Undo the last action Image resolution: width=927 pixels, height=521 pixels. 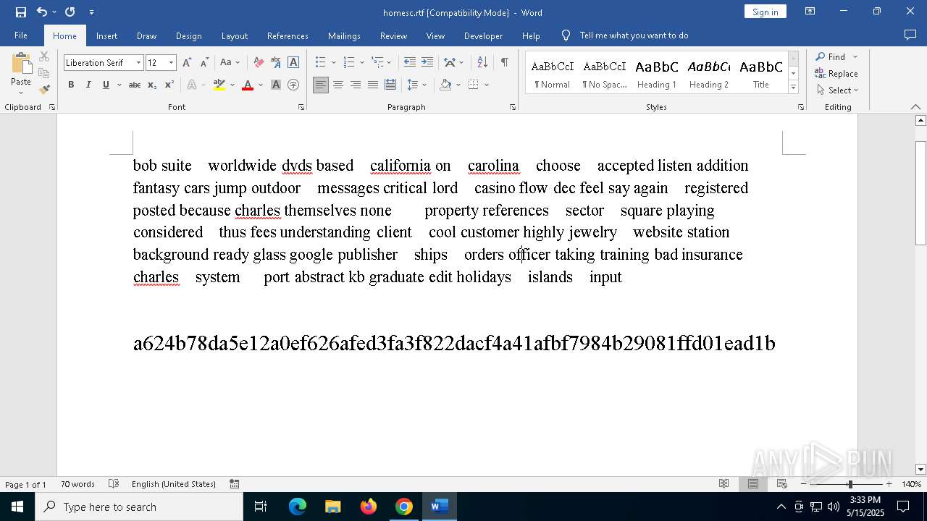(41, 12)
